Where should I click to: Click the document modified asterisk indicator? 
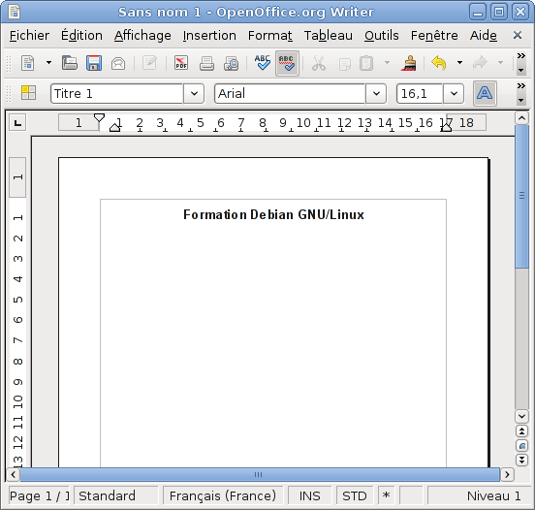tap(387, 495)
